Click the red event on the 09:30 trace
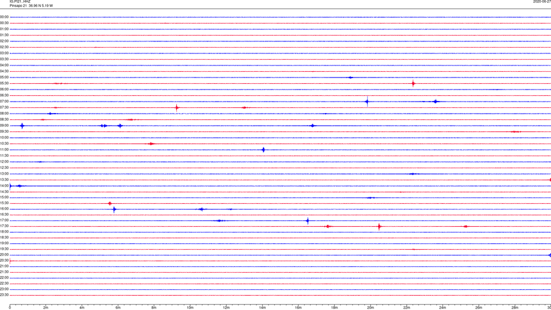551x310 pixels. (x=515, y=132)
